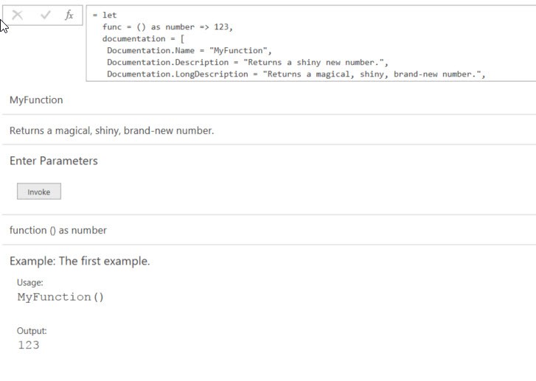Click the checkmark confirm icon in formula bar
The width and height of the screenshot is (536, 381).
46,15
